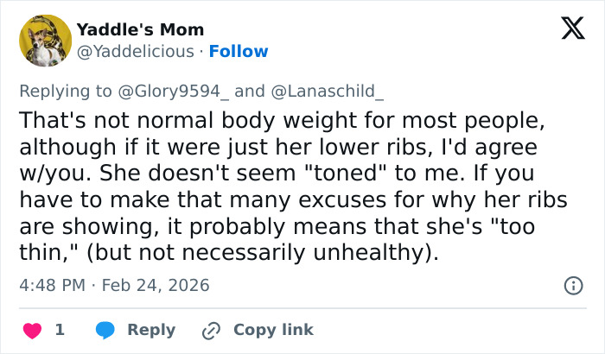This screenshot has height=354, width=605.
Task: Click the X logo icon
Action: 567,30
